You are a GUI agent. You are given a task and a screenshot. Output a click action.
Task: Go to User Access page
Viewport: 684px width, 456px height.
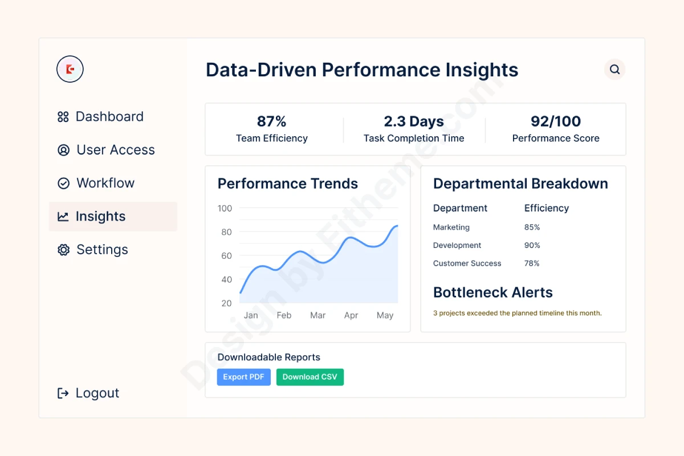tap(115, 150)
